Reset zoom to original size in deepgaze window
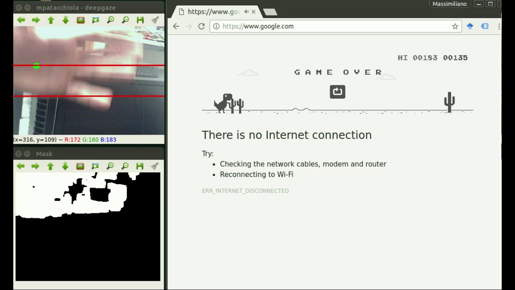The image size is (515, 290). [80, 20]
